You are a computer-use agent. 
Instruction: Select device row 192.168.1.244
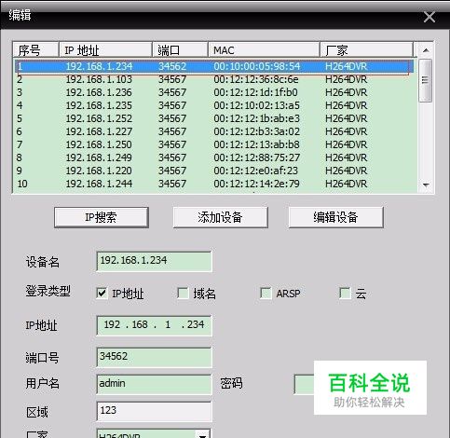tap(214, 184)
